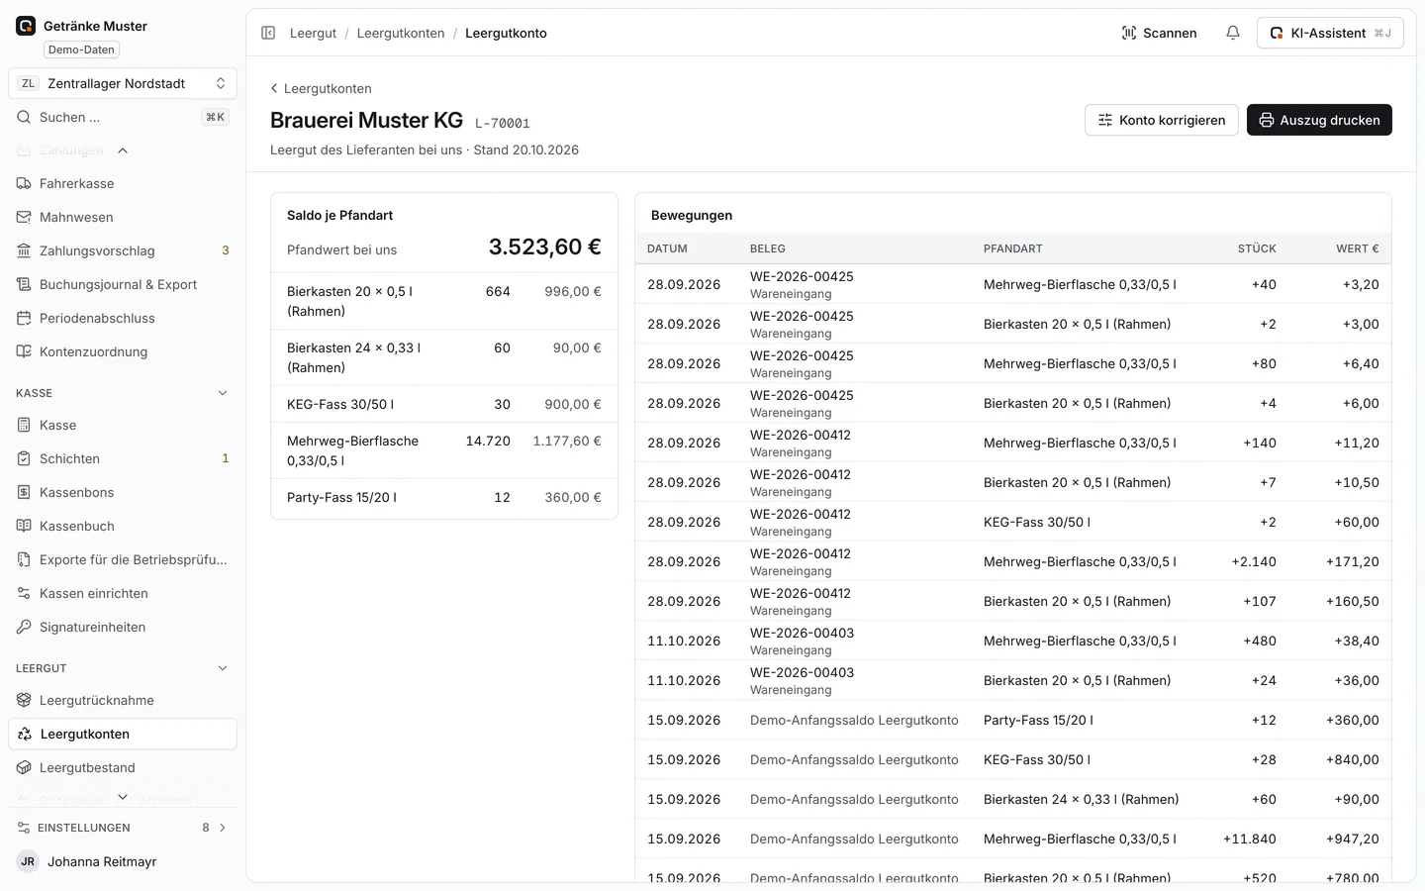The image size is (1425, 891).
Task: Click the Fahrerkasse truck icon
Action: point(24,183)
